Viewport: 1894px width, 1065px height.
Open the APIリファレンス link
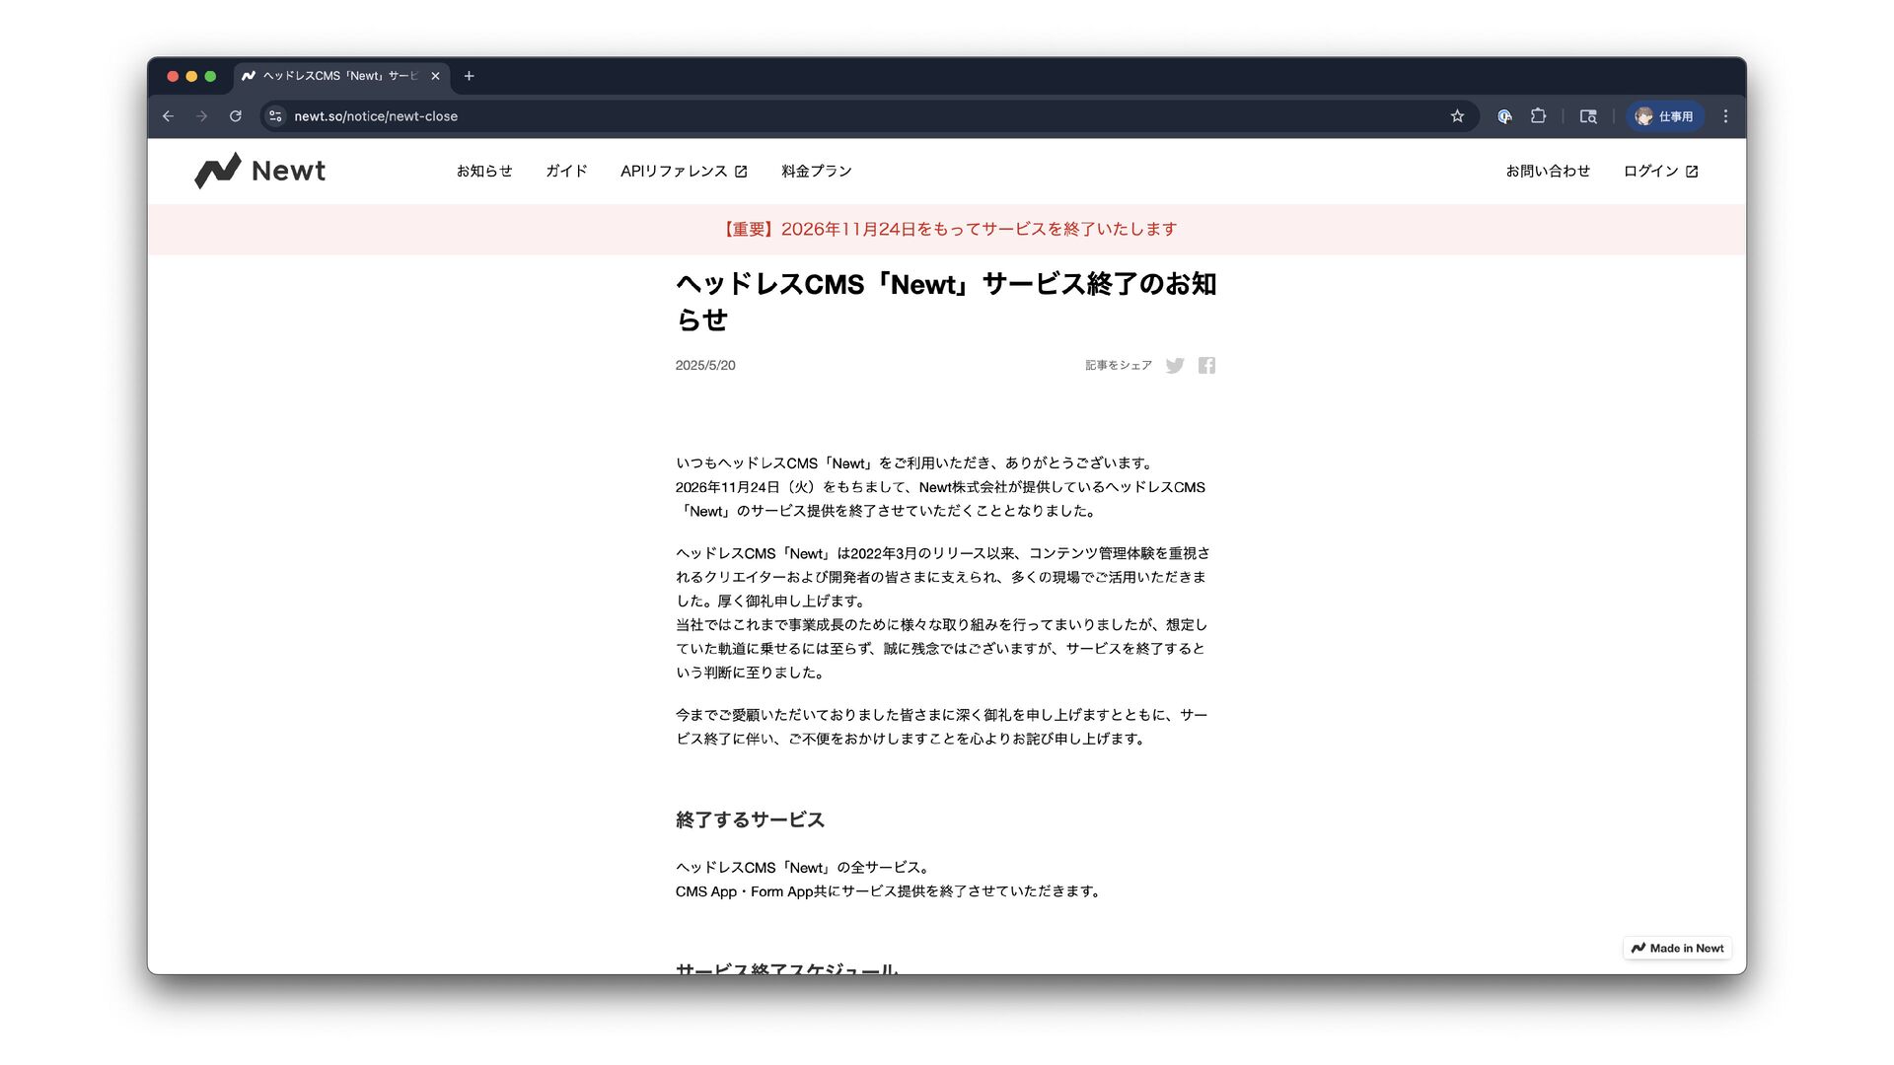684,171
